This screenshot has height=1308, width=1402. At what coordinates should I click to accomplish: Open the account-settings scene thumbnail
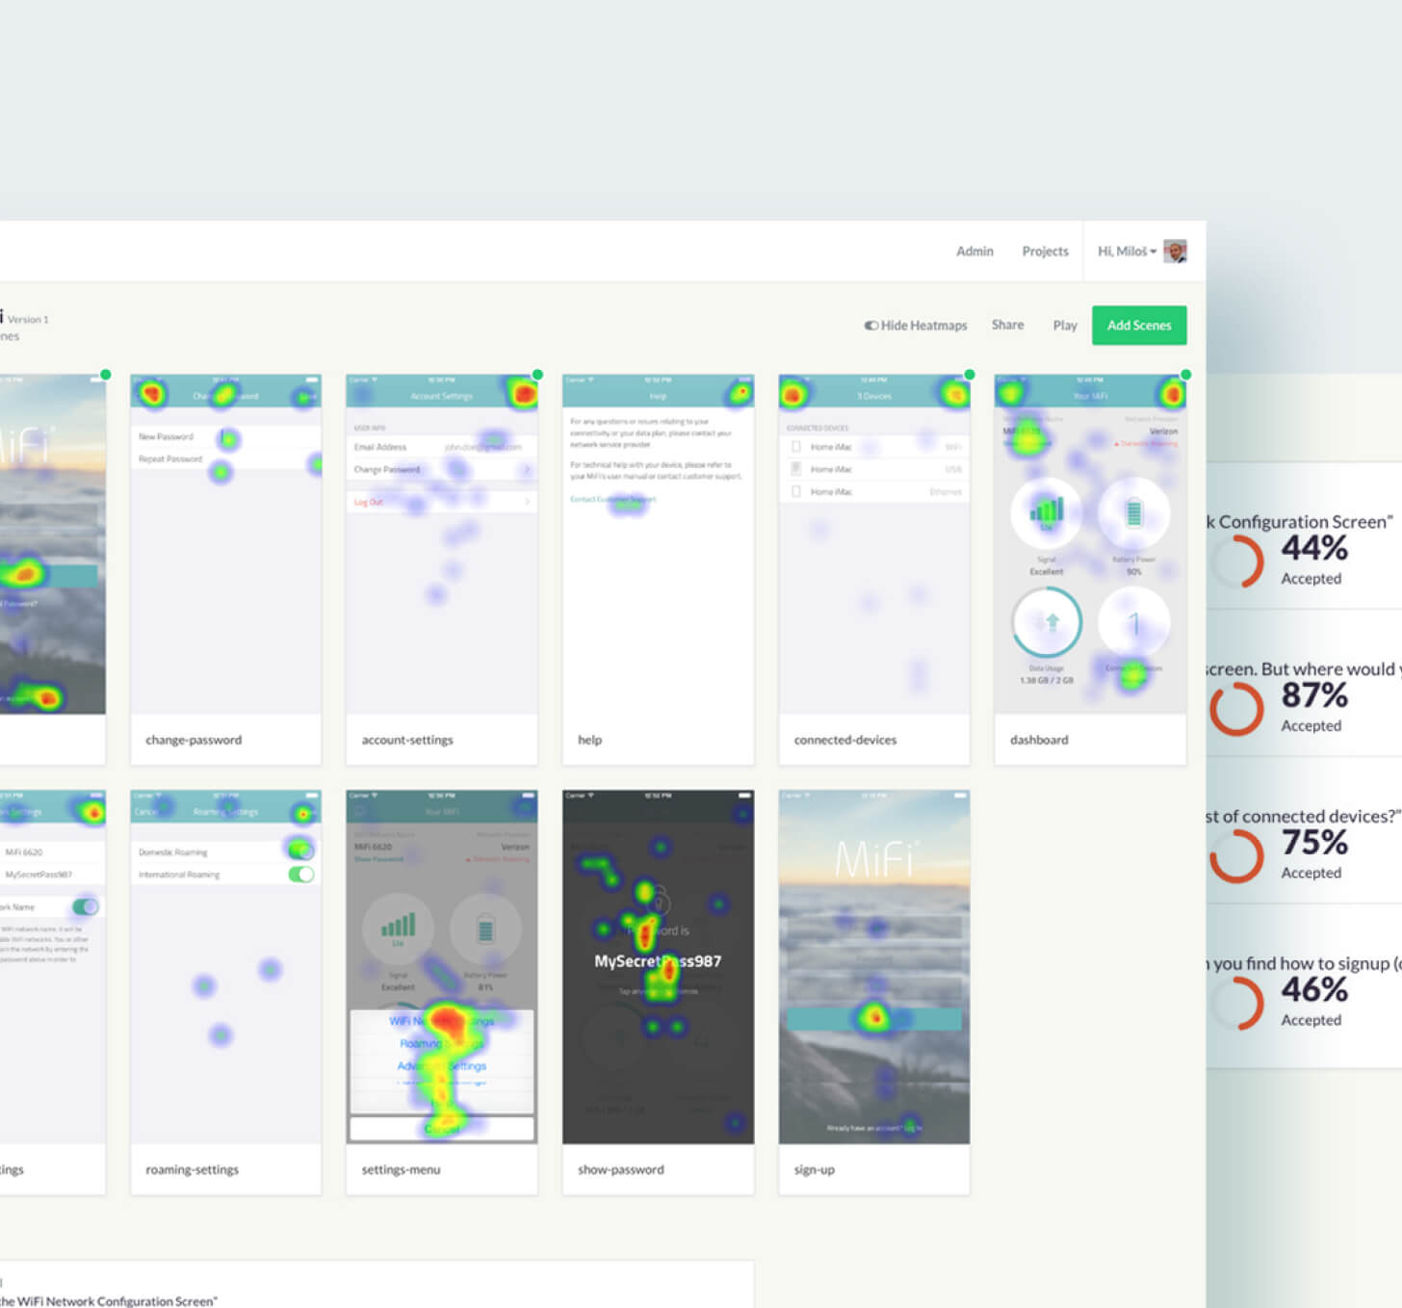pyautogui.click(x=442, y=544)
